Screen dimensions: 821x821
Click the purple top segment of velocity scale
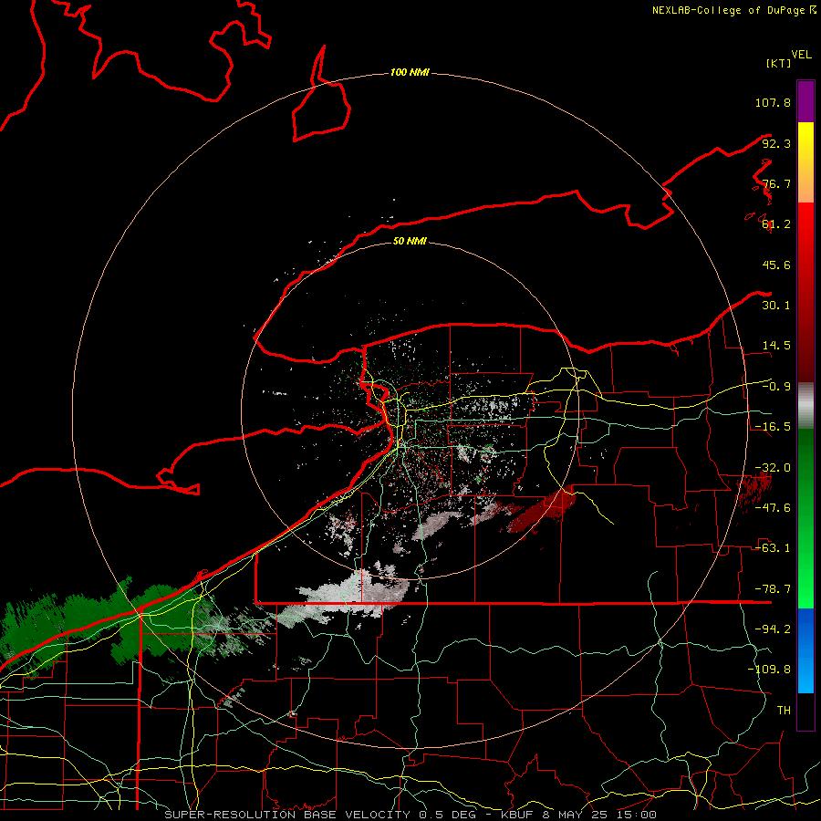click(805, 101)
